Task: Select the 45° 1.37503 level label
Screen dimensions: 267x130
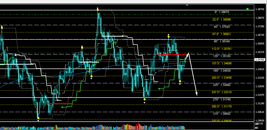Action: [222, 27]
